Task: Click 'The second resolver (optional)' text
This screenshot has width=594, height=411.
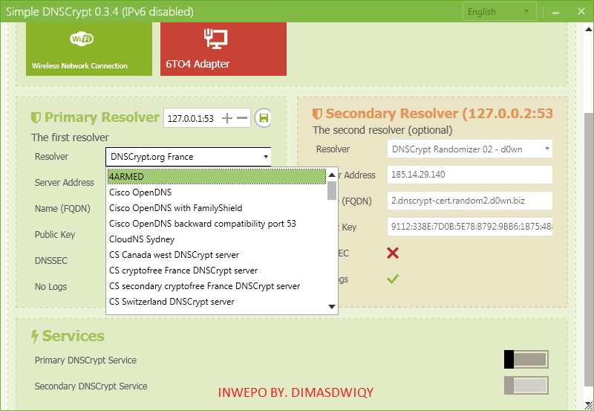Action: (x=382, y=130)
